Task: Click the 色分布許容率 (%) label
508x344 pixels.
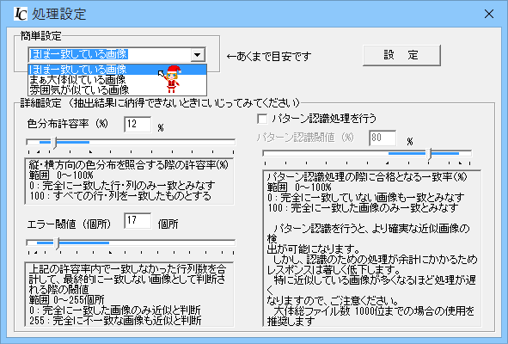Action: pyautogui.click(x=68, y=124)
